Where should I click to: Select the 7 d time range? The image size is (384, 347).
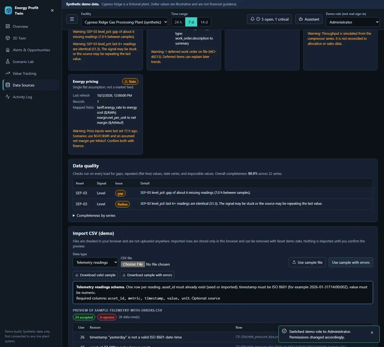click(191, 22)
